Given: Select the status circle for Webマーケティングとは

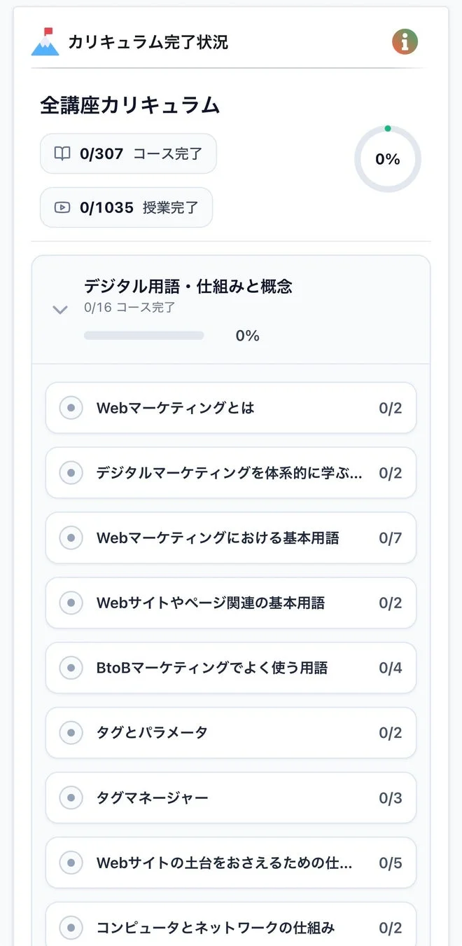Looking at the screenshot, I should (70, 408).
